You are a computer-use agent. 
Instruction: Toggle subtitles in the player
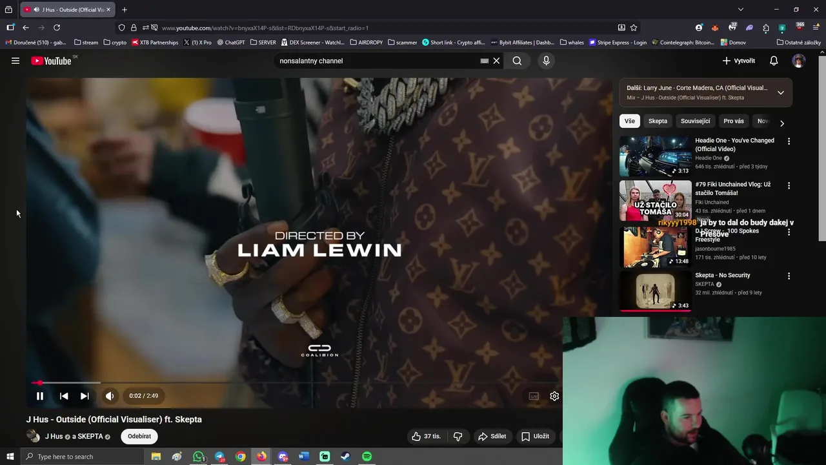coord(534,396)
